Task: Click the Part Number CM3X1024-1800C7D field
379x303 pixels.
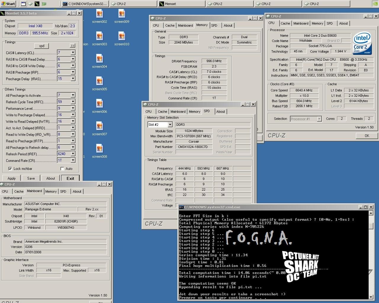Action: point(194,147)
